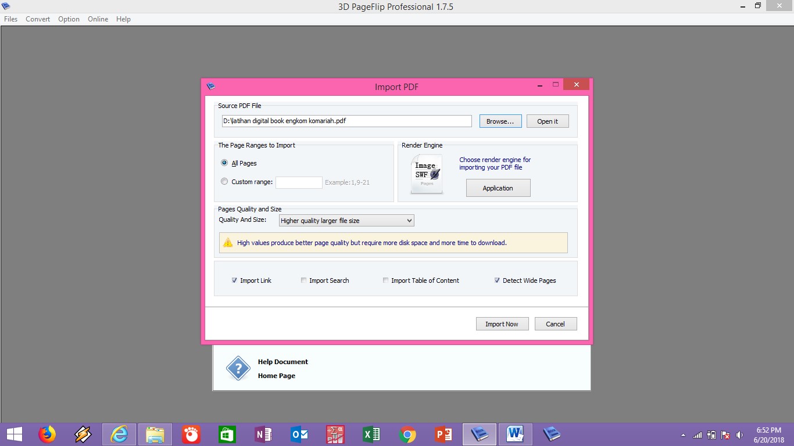Image resolution: width=794 pixels, height=446 pixels.
Task: Click the 3D PageFlip app icon in title bar
Action: coord(6,6)
